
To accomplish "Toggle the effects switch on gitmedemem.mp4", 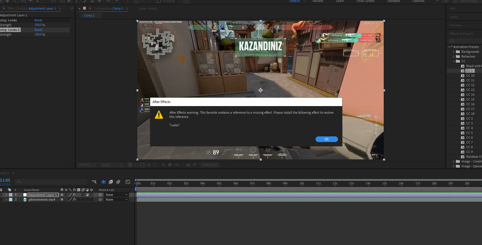I will pyautogui.click(x=74, y=200).
